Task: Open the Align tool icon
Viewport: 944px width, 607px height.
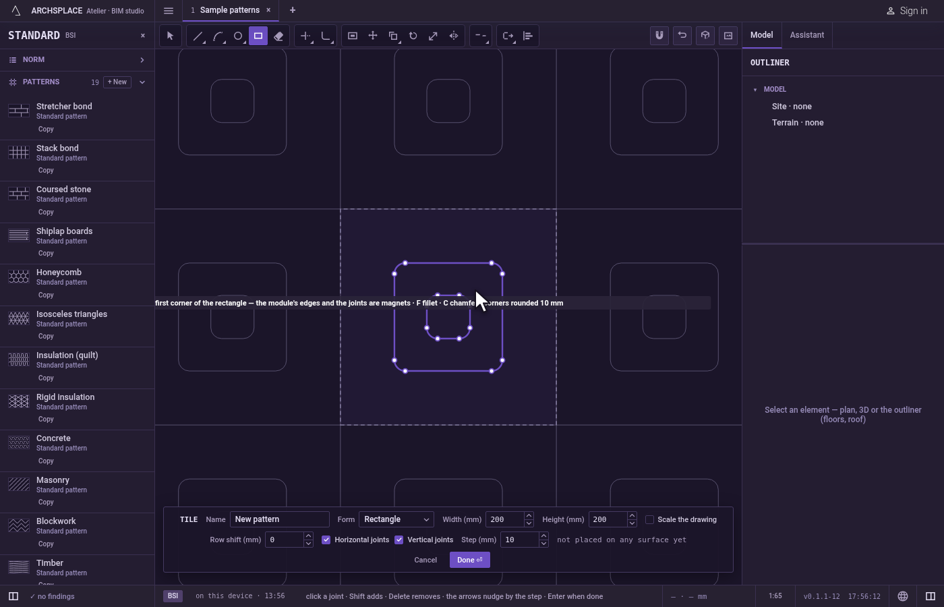Action: [x=528, y=36]
